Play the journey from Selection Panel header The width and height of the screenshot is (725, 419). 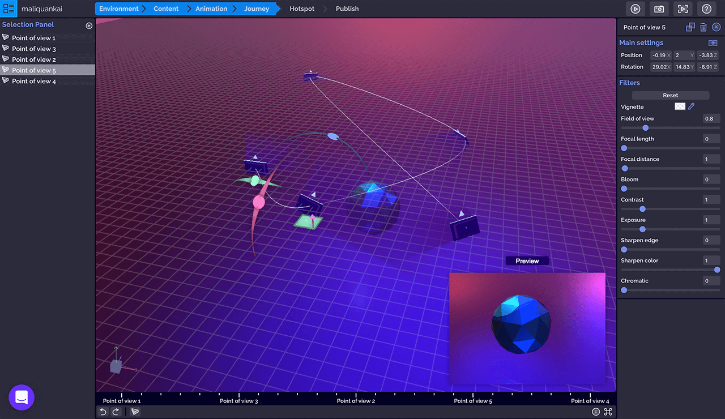tap(89, 25)
